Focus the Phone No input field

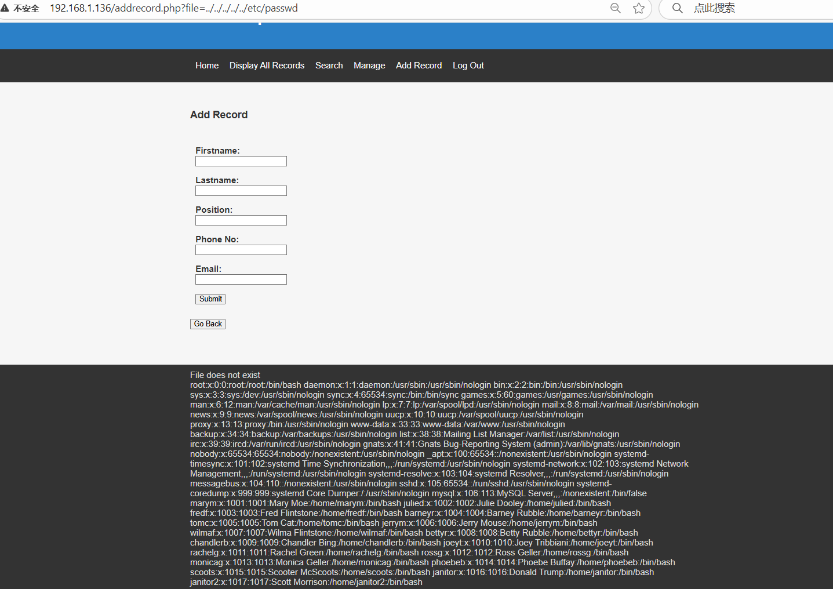[x=241, y=250]
